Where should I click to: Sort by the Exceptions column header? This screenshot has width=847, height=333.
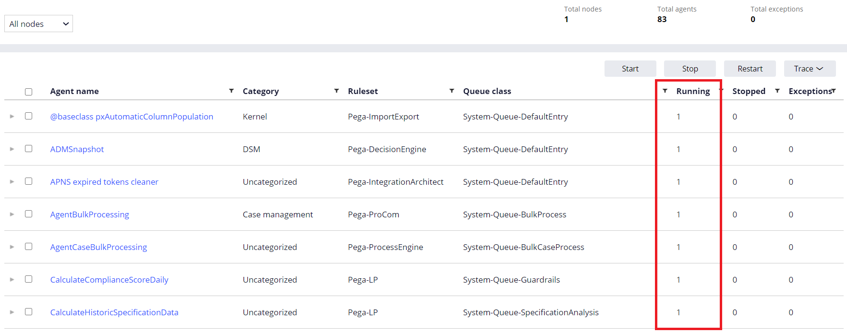[810, 91]
